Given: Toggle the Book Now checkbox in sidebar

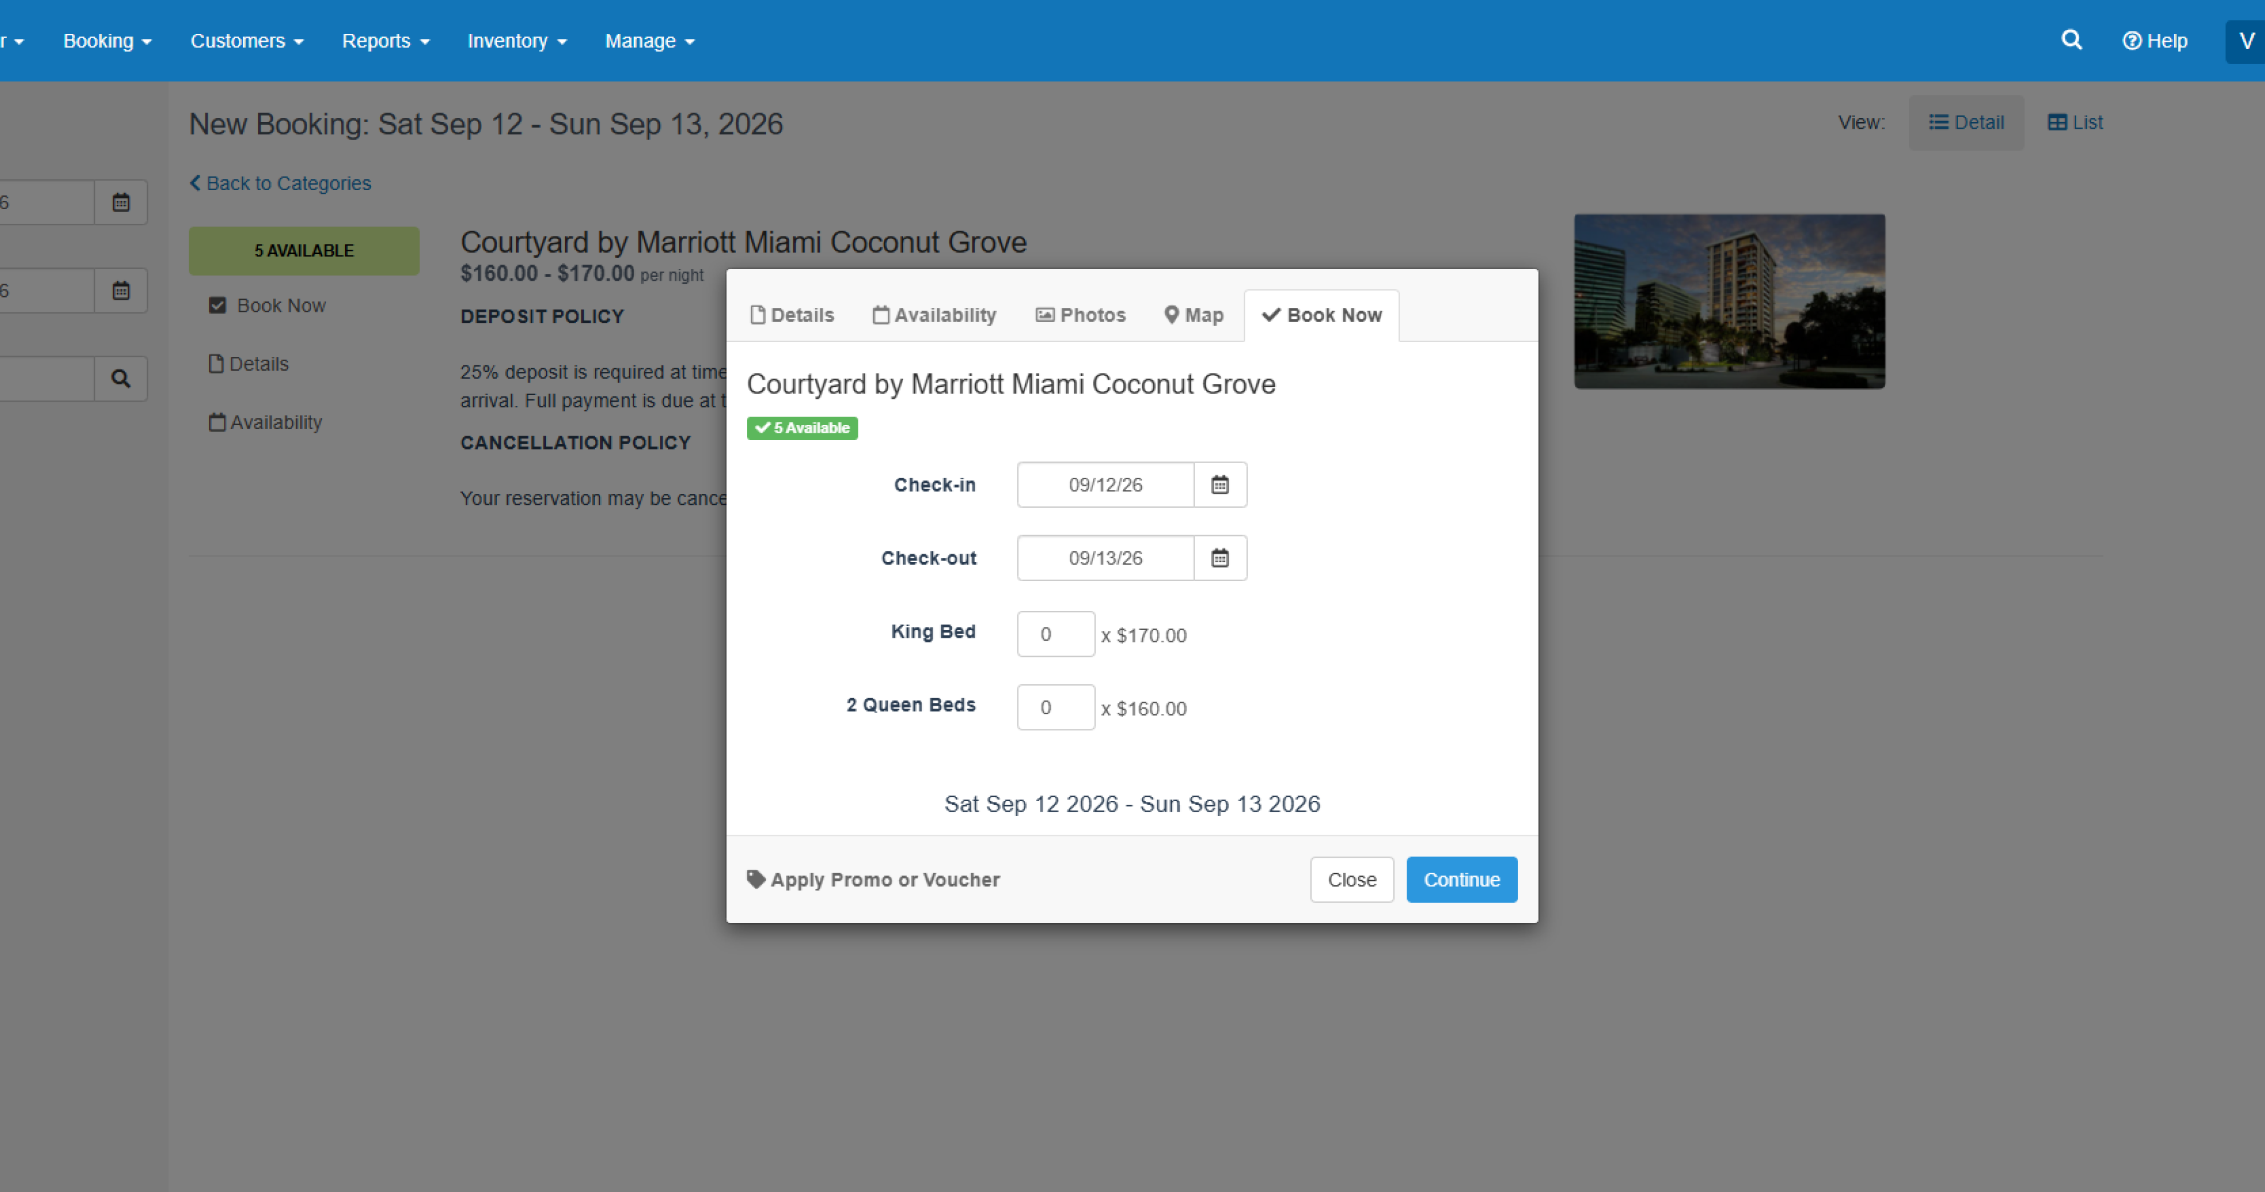Looking at the screenshot, I should point(217,305).
